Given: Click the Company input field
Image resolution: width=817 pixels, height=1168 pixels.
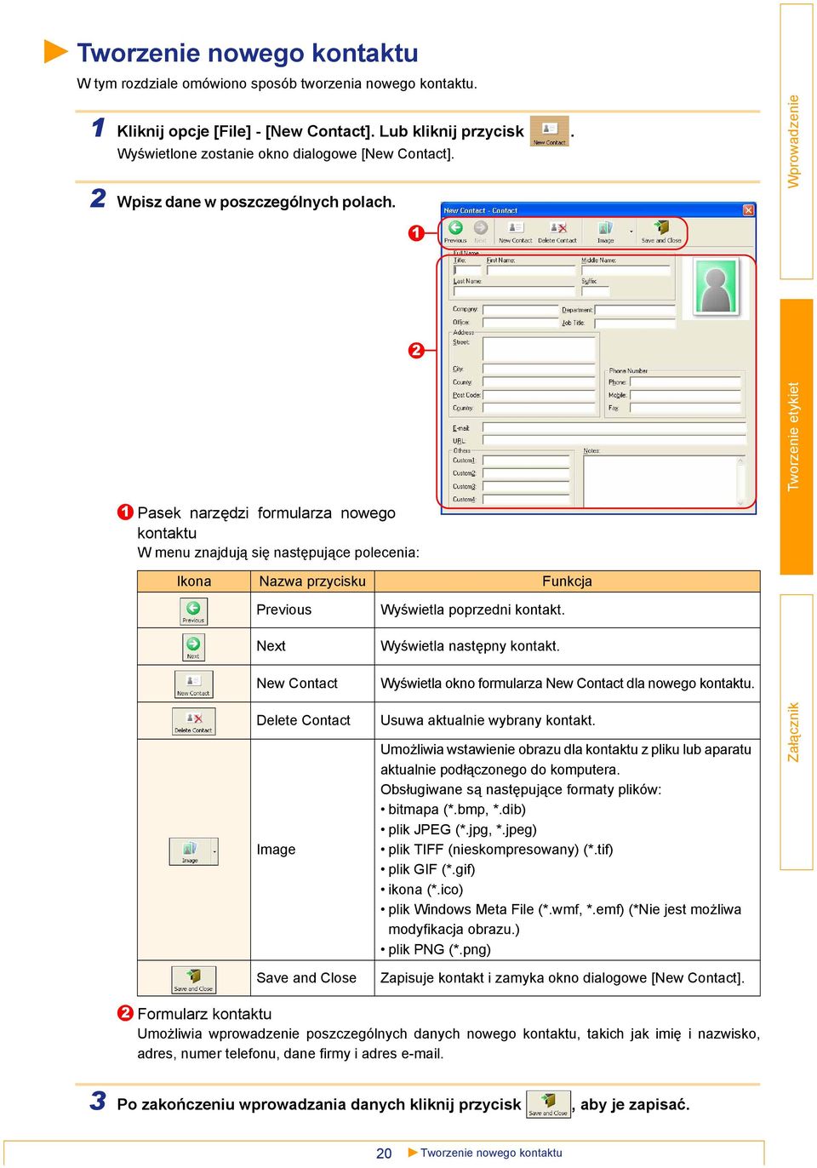Looking at the screenshot, I should point(520,311).
